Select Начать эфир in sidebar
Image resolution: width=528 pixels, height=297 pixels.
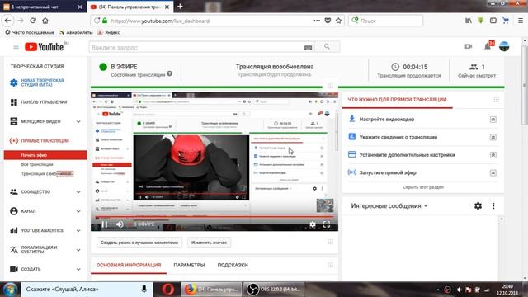45,155
